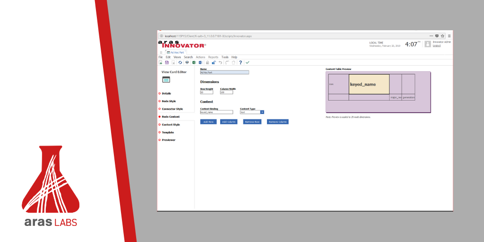Open the Tools menu

coord(225,57)
